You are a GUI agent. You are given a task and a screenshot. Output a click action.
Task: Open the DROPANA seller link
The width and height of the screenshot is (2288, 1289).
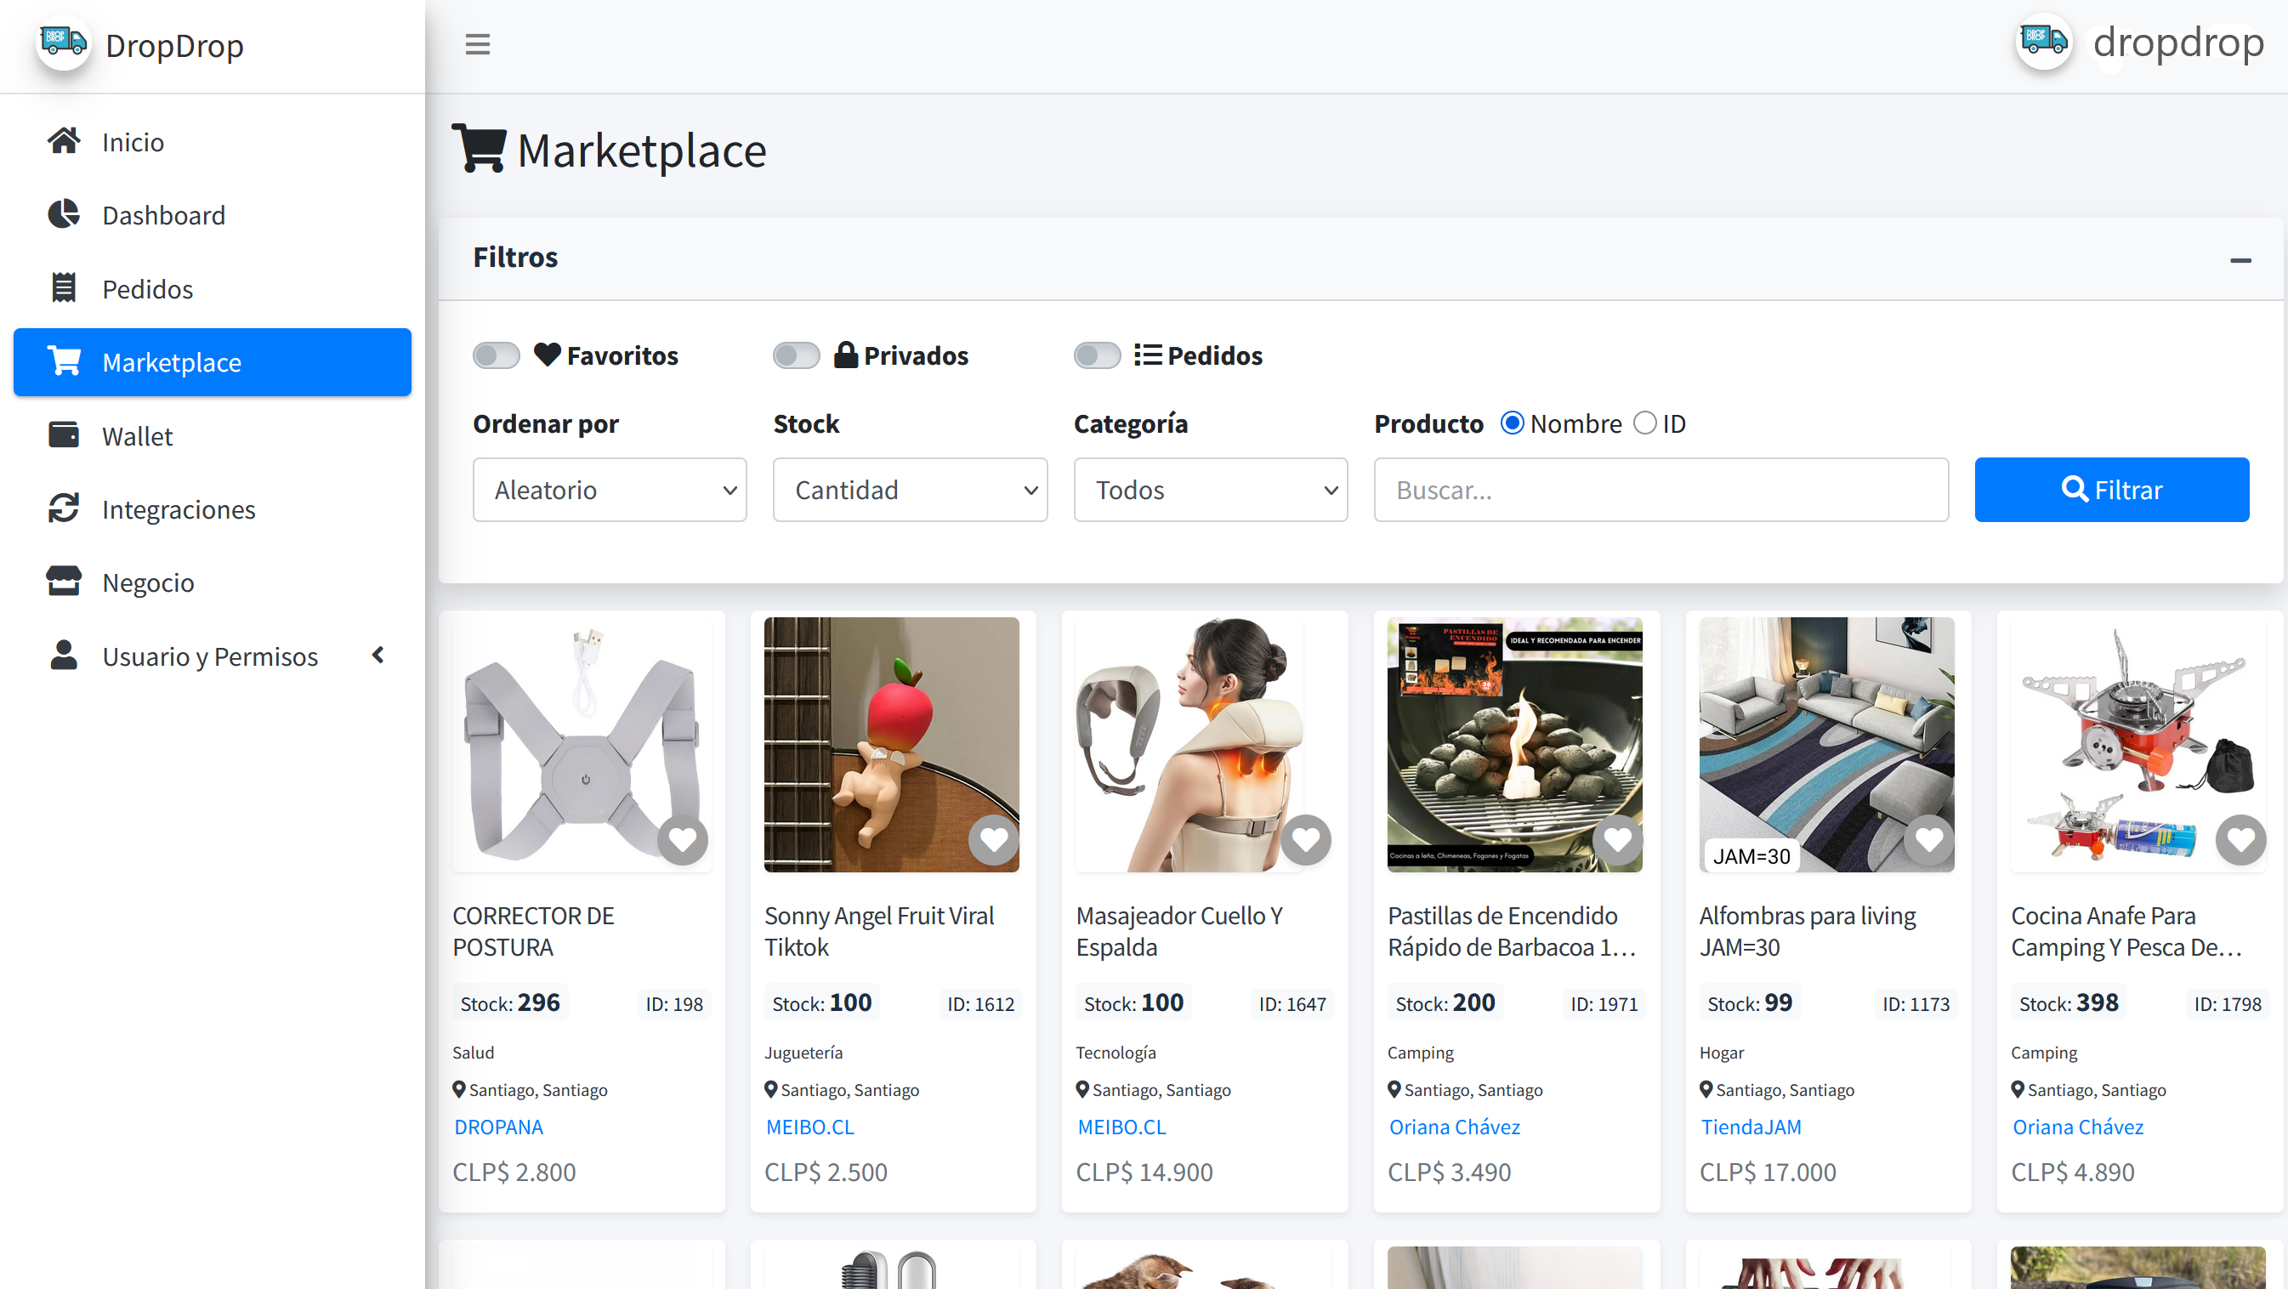tap(498, 1127)
